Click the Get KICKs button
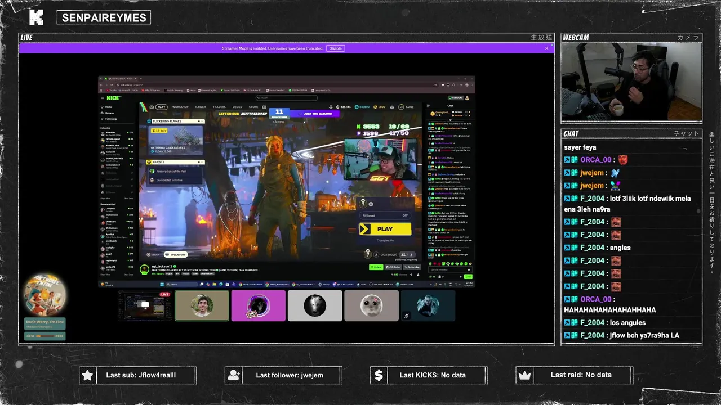The width and height of the screenshot is (721, 405). pyautogui.click(x=455, y=98)
